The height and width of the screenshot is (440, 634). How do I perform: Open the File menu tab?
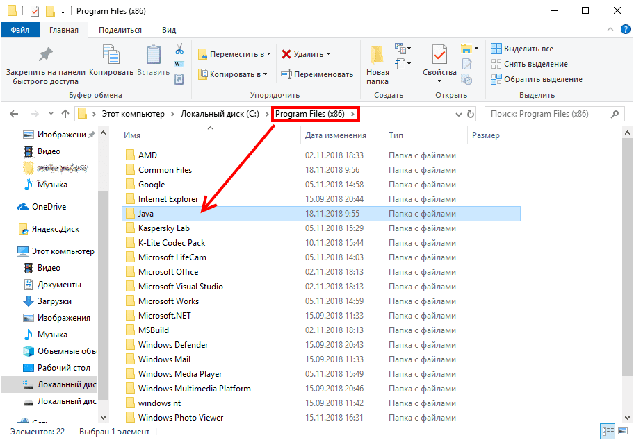(19, 30)
